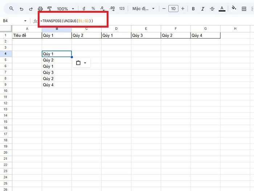Select row 10 header
The width and height of the screenshot is (254, 191).
[6, 91]
